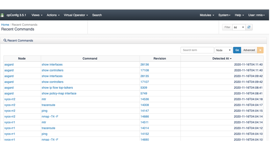
Task: Open show policy-map interface command
Action: tap(59, 93)
